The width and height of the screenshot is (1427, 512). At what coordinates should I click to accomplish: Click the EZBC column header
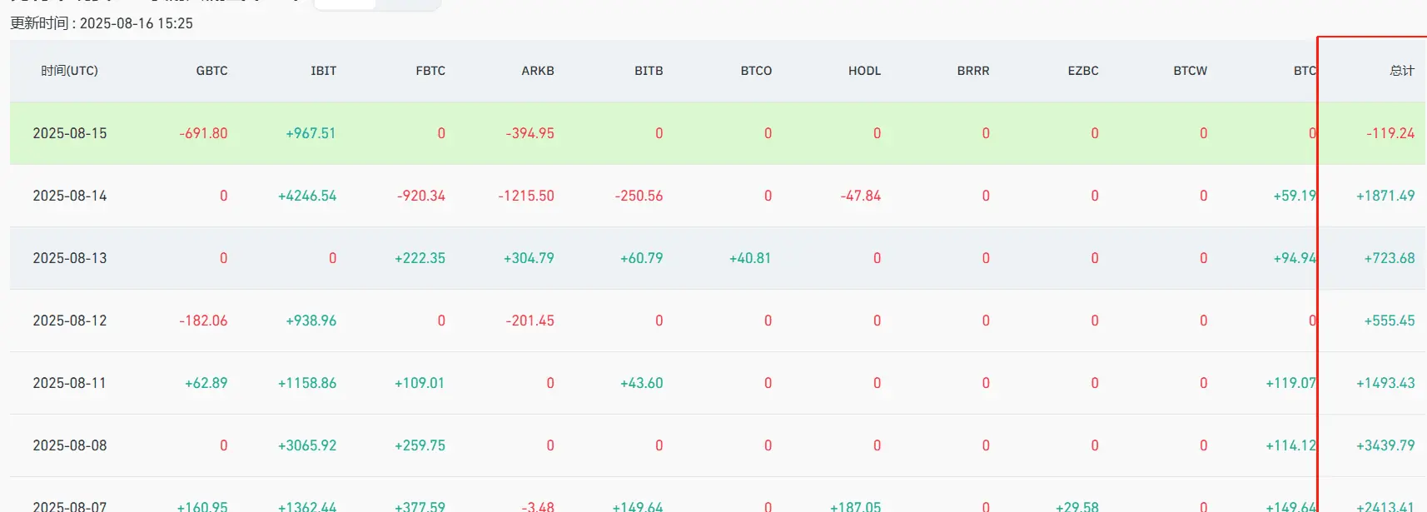[x=1083, y=71]
